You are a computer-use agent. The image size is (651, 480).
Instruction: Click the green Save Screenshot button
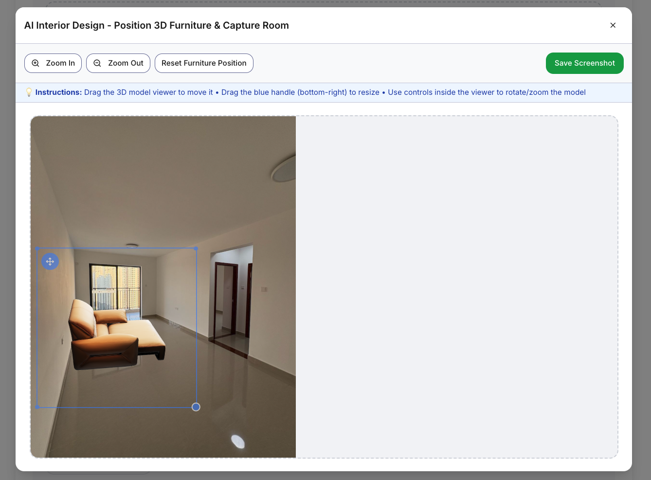[585, 63]
